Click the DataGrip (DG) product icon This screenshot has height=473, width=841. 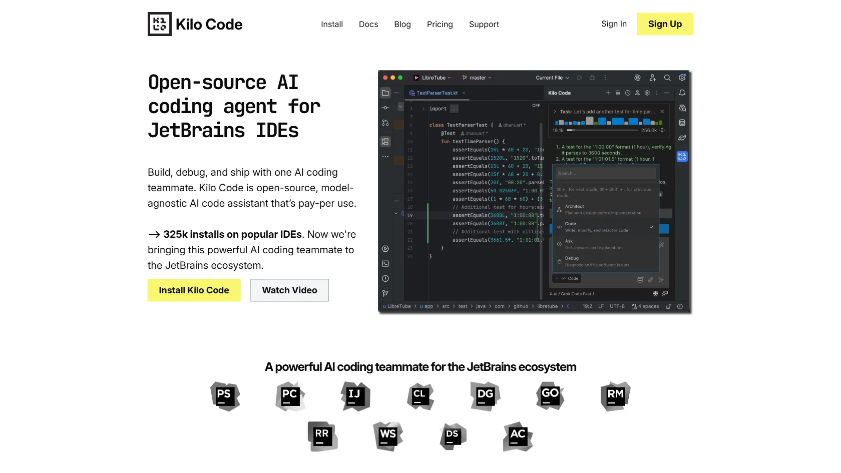coord(485,396)
